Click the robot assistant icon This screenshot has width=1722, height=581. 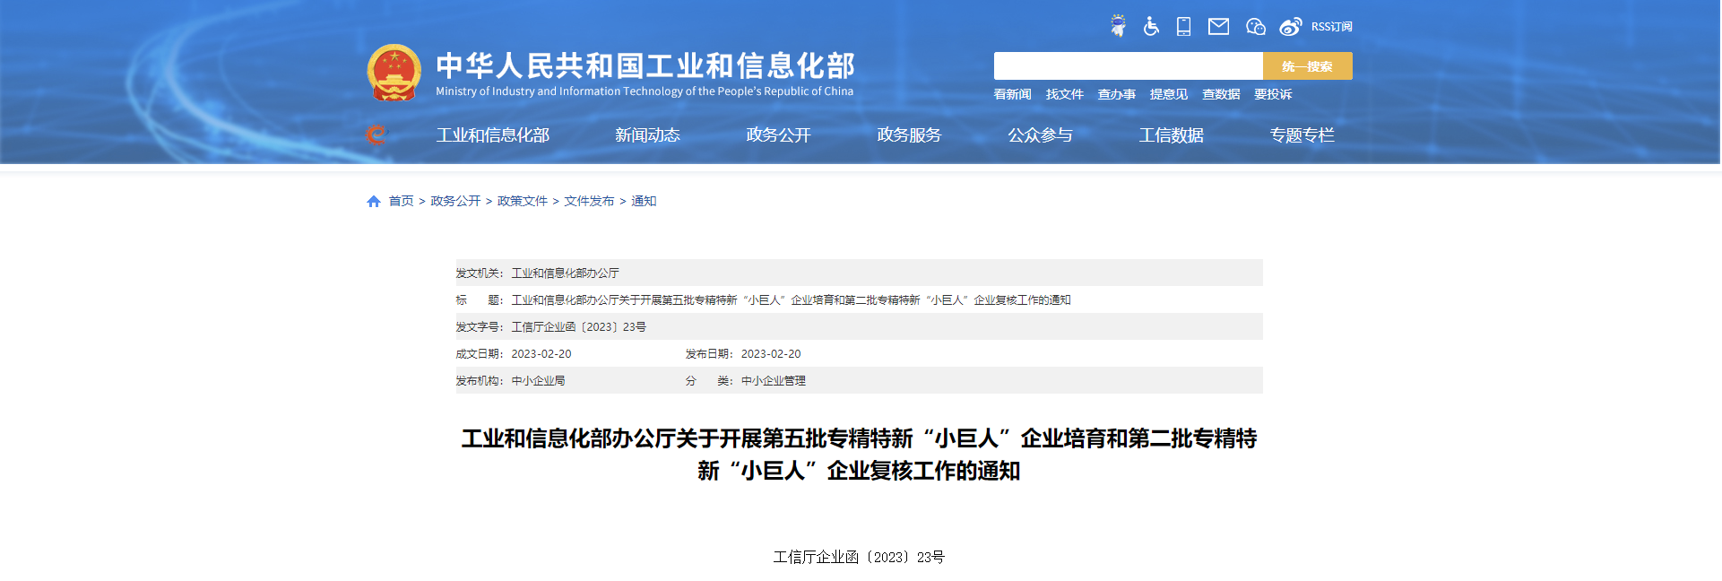(x=1118, y=26)
